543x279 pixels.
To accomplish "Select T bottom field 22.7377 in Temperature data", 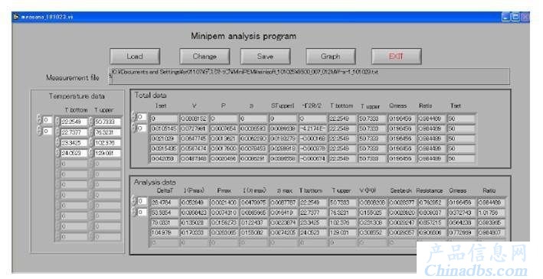I will tap(74, 132).
